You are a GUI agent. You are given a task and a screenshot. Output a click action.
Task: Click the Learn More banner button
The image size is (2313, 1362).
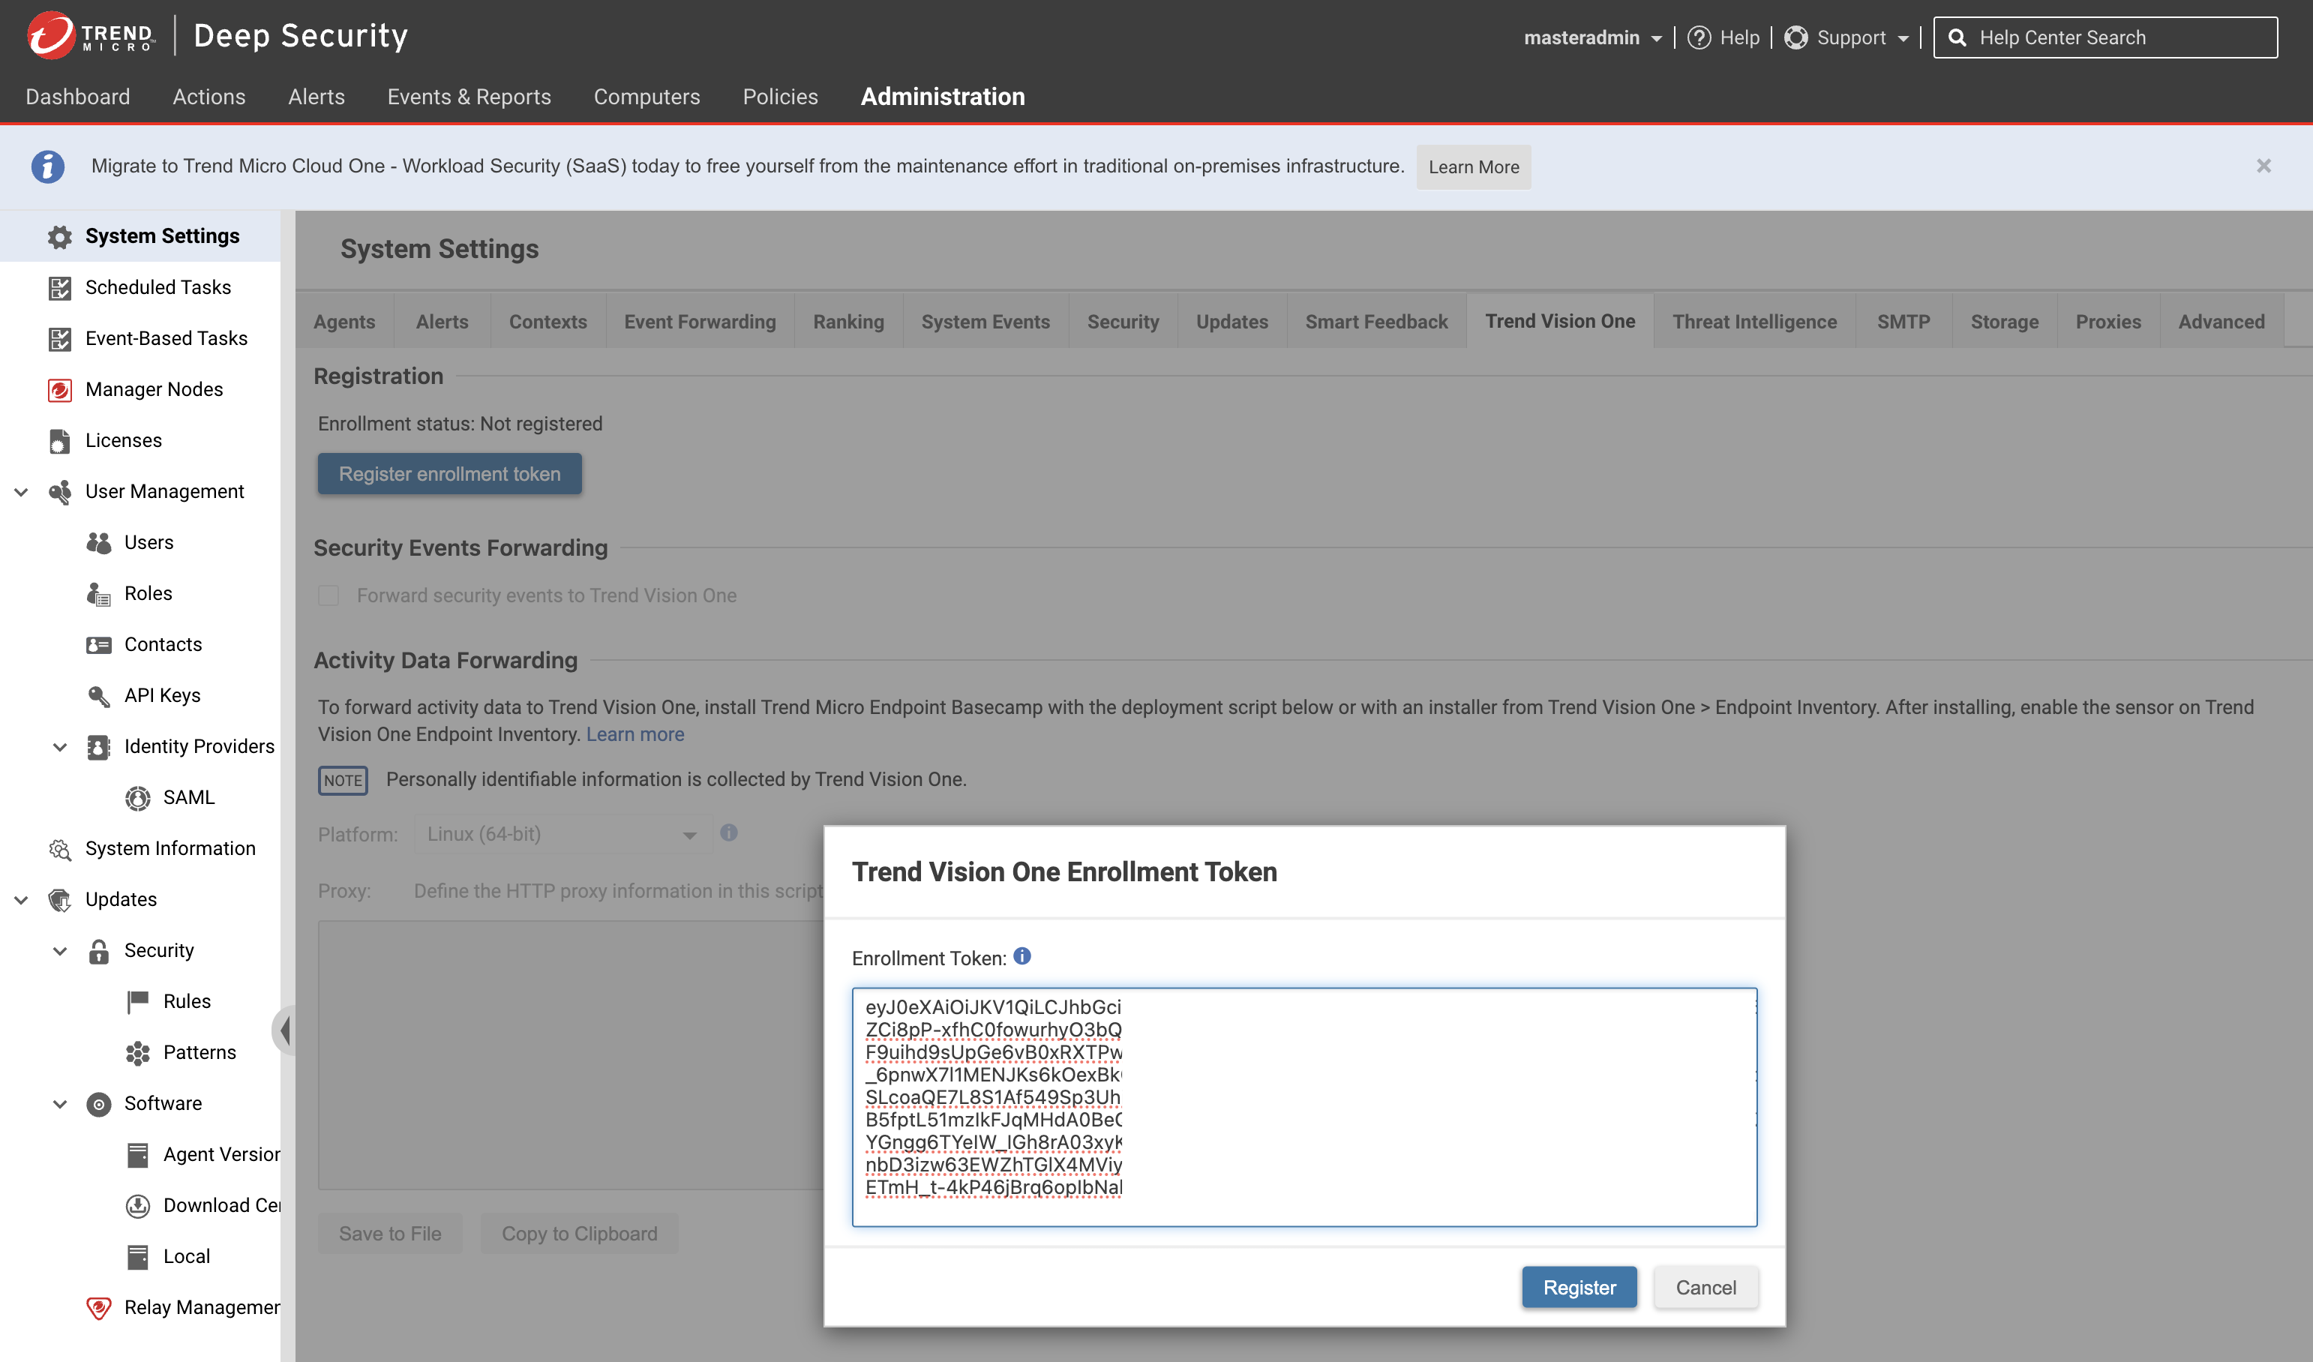[1473, 167]
